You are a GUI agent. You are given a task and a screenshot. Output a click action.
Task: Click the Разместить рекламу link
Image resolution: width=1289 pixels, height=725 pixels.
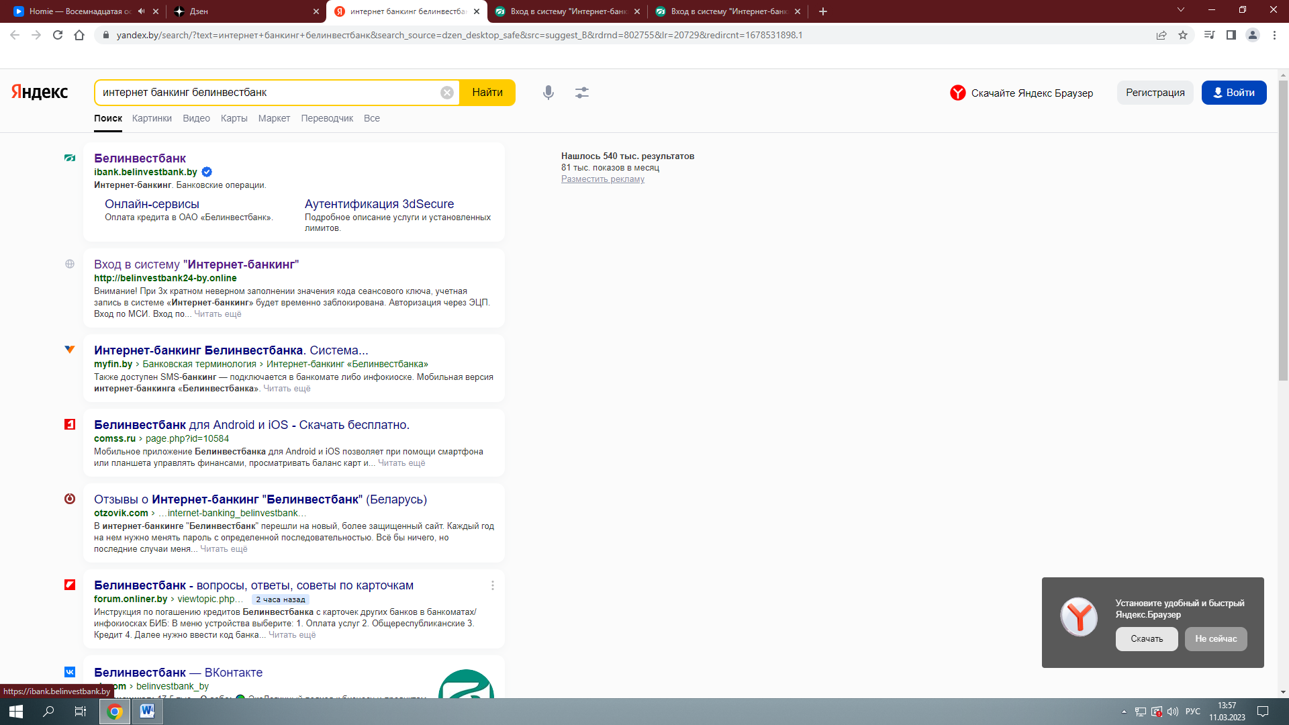pos(603,179)
